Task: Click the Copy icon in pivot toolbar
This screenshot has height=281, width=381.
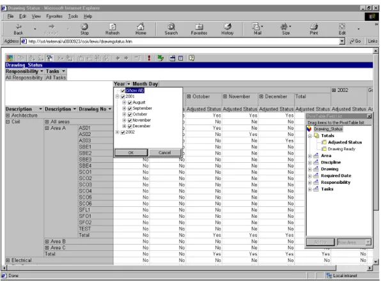Action: pos(20,58)
